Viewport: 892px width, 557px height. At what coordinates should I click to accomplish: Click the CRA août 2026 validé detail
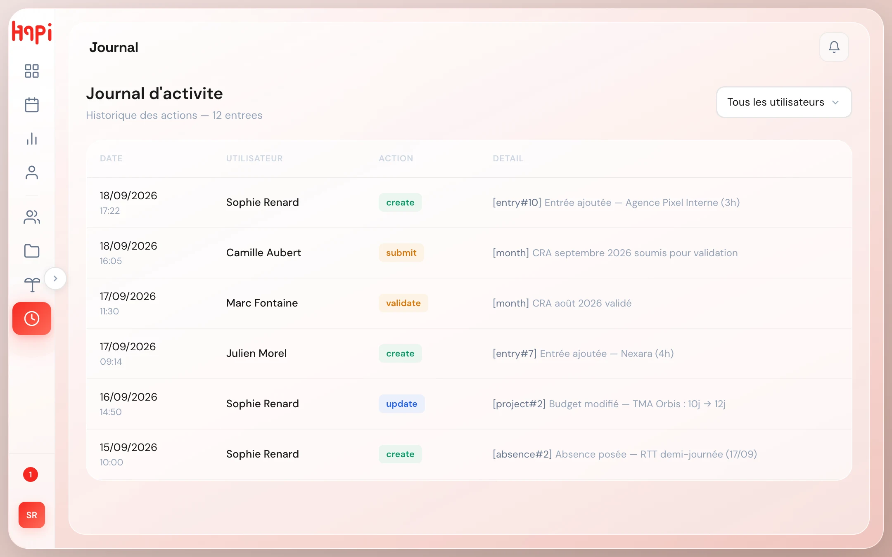[x=562, y=303]
